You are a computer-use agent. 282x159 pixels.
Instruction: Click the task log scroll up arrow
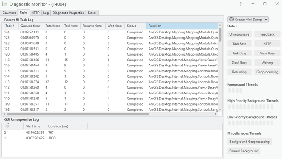(220, 25)
